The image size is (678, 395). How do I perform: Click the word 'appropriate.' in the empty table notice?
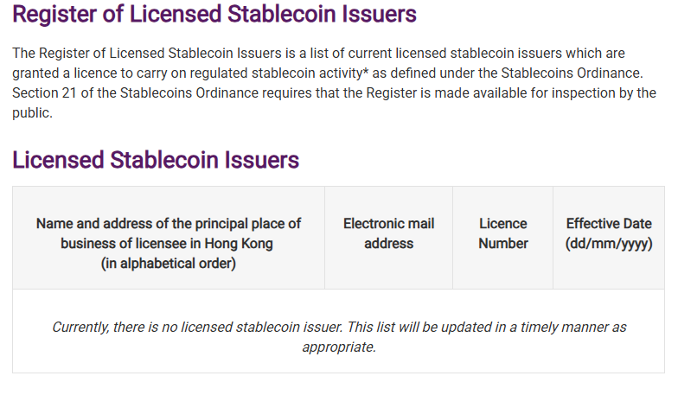(339, 347)
